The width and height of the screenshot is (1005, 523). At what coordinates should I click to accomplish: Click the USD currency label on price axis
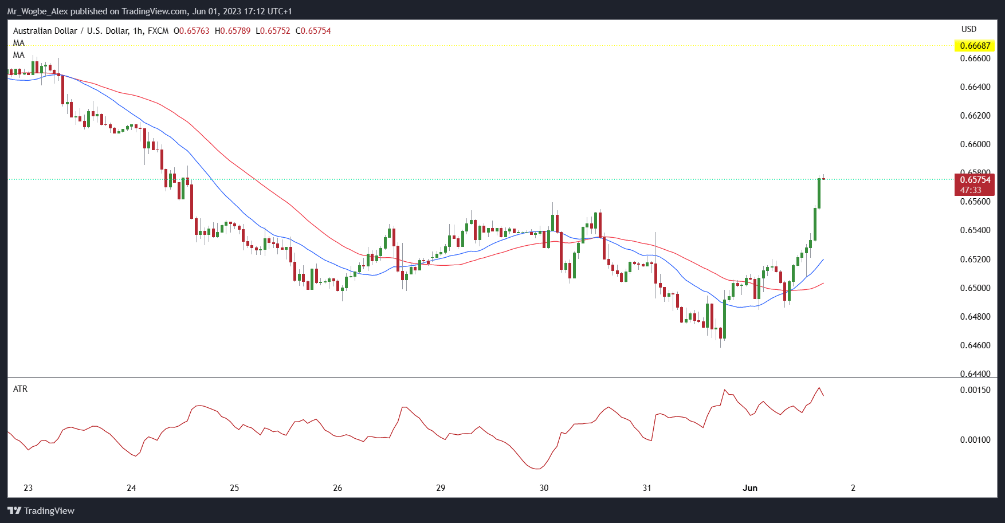[969, 29]
